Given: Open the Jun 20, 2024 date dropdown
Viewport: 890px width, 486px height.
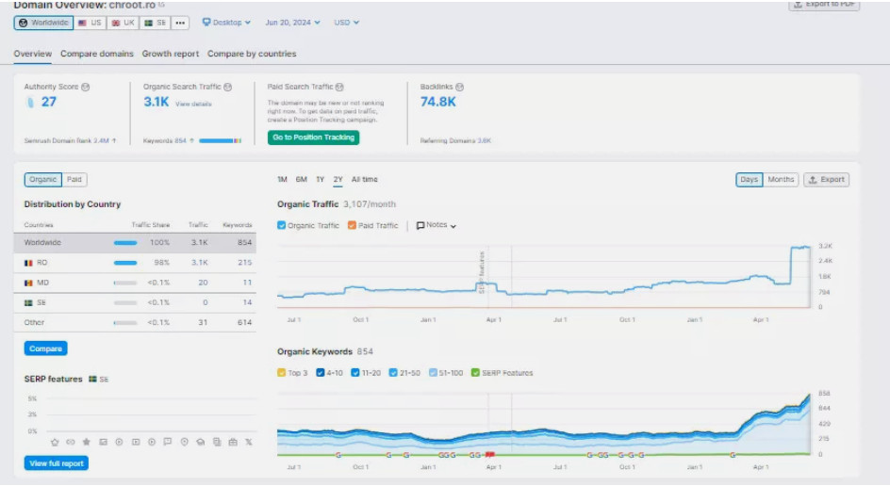Looking at the screenshot, I should coord(292,23).
